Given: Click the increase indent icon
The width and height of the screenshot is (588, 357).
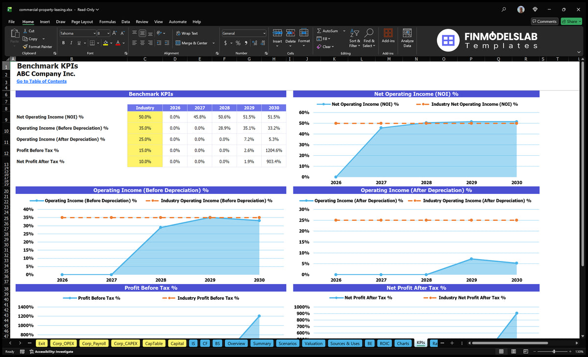Looking at the screenshot, I should coord(167,43).
